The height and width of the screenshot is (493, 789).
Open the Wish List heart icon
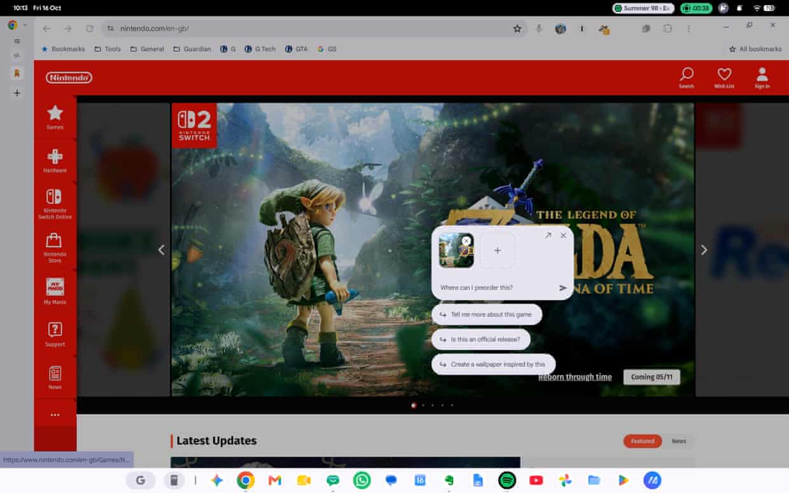(x=724, y=78)
